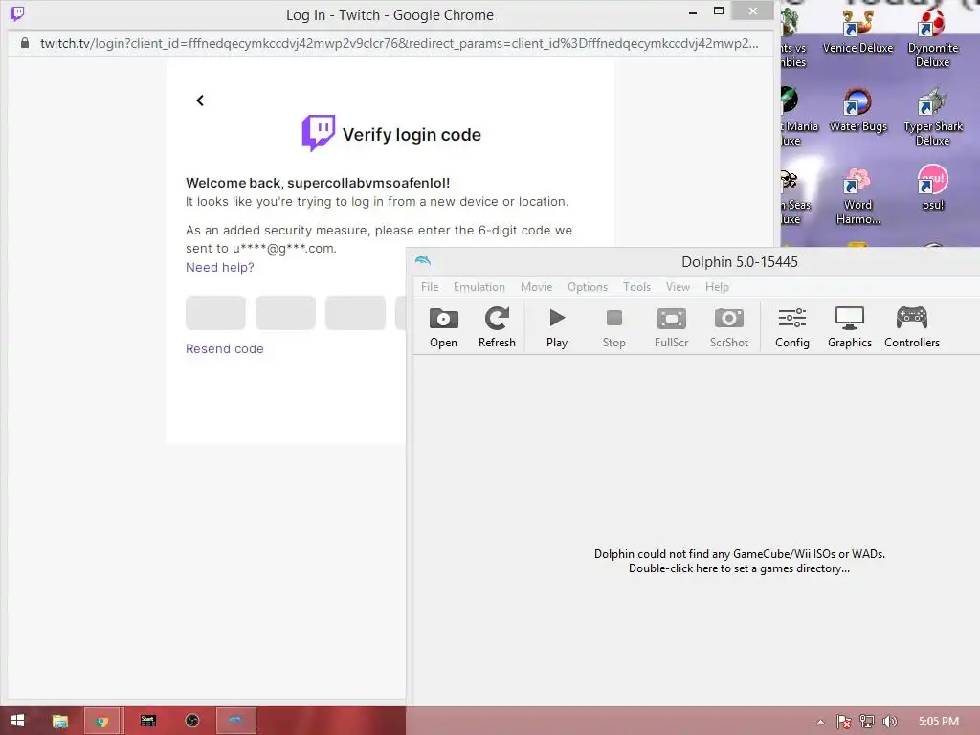The width and height of the screenshot is (980, 735).
Task: Click the games directory prompt text in Dolphin
Action: 740,561
